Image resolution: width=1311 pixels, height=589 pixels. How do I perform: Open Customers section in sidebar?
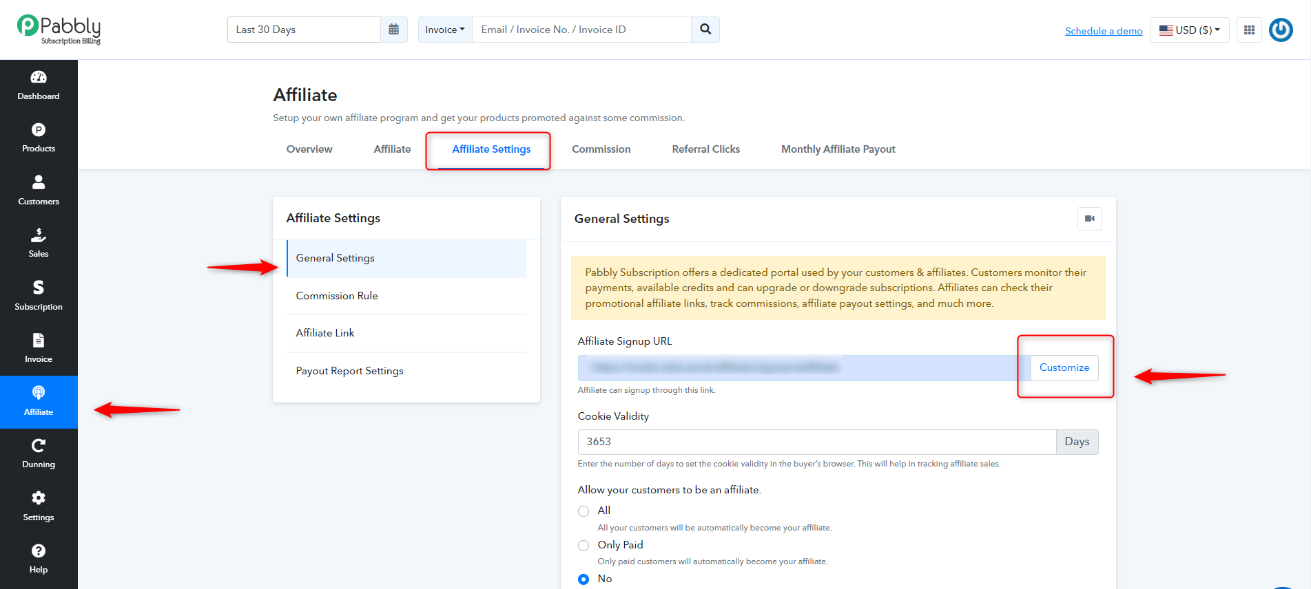[x=39, y=191]
